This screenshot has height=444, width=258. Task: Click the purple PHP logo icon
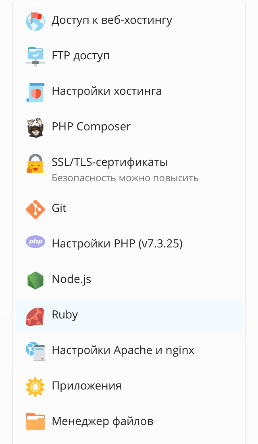click(x=35, y=242)
